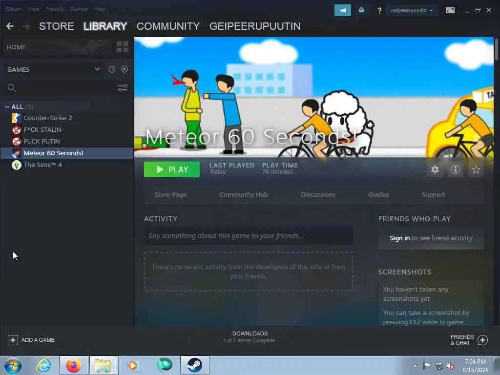Click the muted volume tray icon
The image size is (500, 375).
[x=451, y=366]
